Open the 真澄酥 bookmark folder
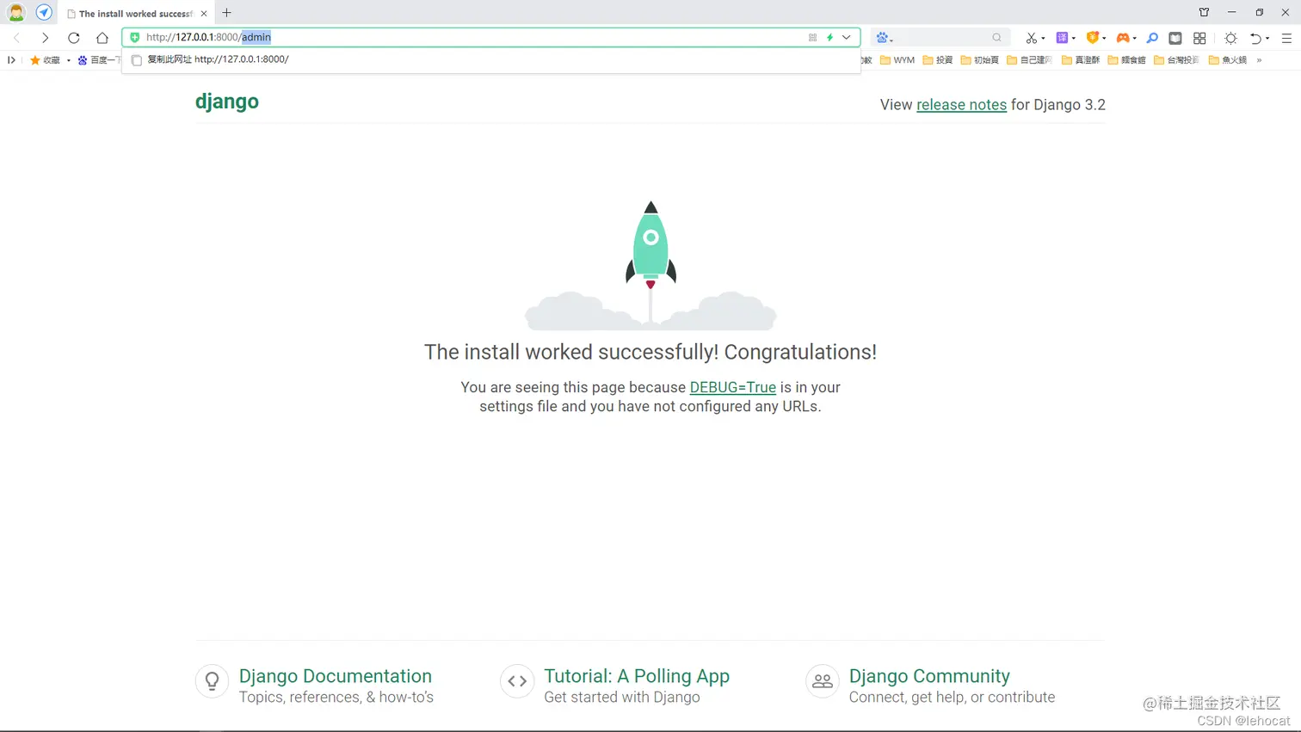The image size is (1301, 732). tap(1081, 60)
